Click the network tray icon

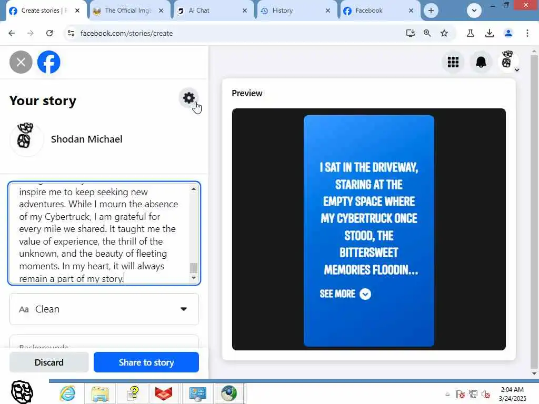click(x=473, y=394)
